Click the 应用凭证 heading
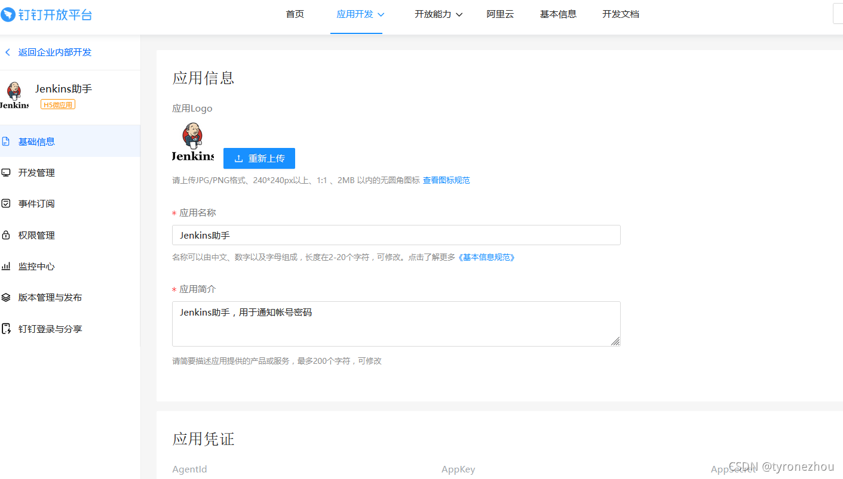The height and width of the screenshot is (479, 843). (203, 439)
